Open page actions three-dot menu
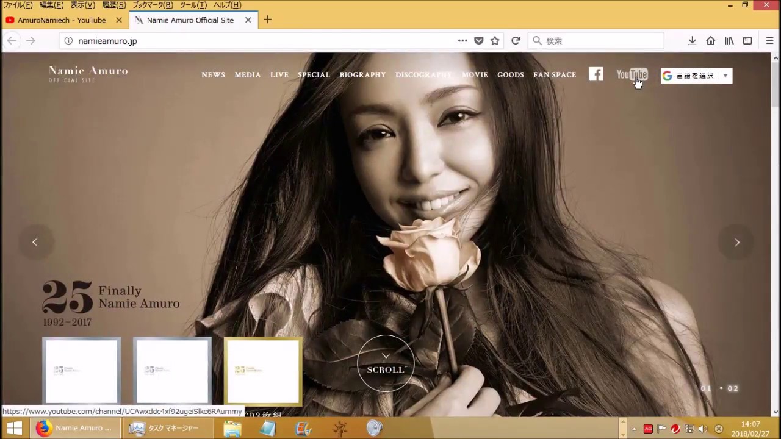Image resolution: width=781 pixels, height=439 pixels. [462, 40]
